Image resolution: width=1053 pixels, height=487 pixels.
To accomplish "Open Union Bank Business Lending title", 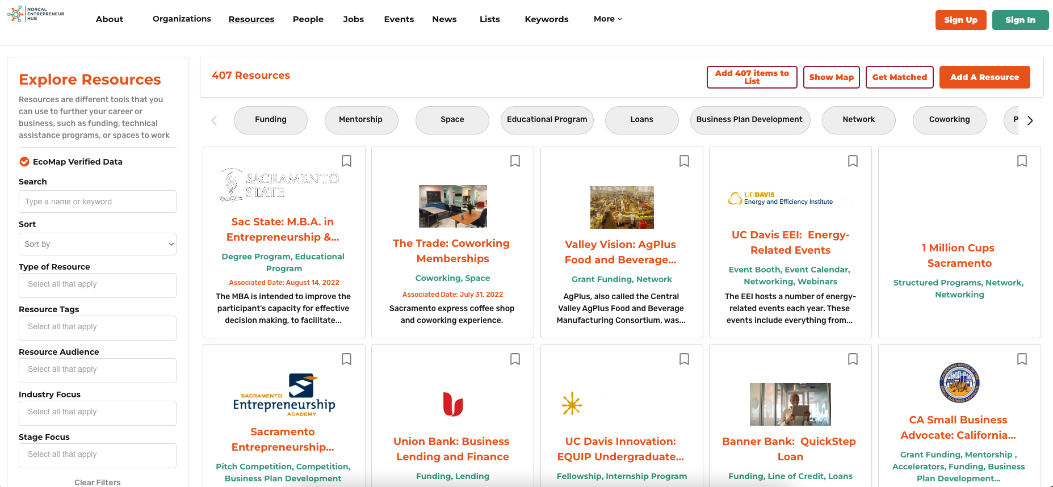I will coord(452,449).
